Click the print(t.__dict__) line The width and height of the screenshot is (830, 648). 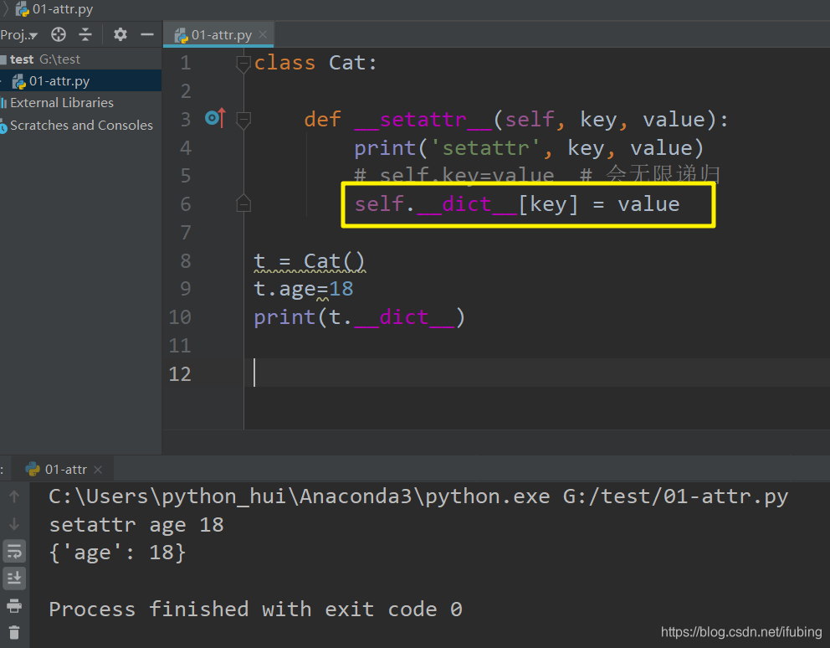pos(360,317)
